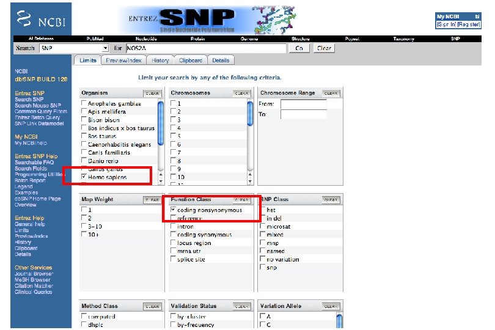The image size is (495, 330).
Task: Check the snp class checkbox
Action: coord(262,267)
